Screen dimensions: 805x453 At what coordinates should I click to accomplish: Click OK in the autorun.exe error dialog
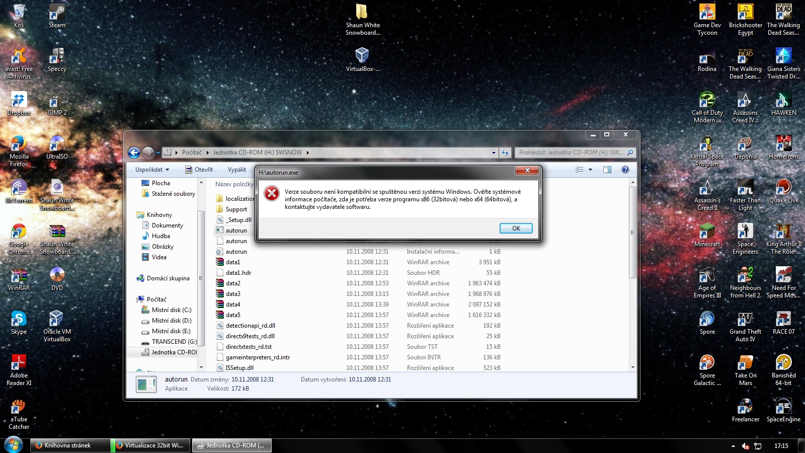pyautogui.click(x=516, y=229)
